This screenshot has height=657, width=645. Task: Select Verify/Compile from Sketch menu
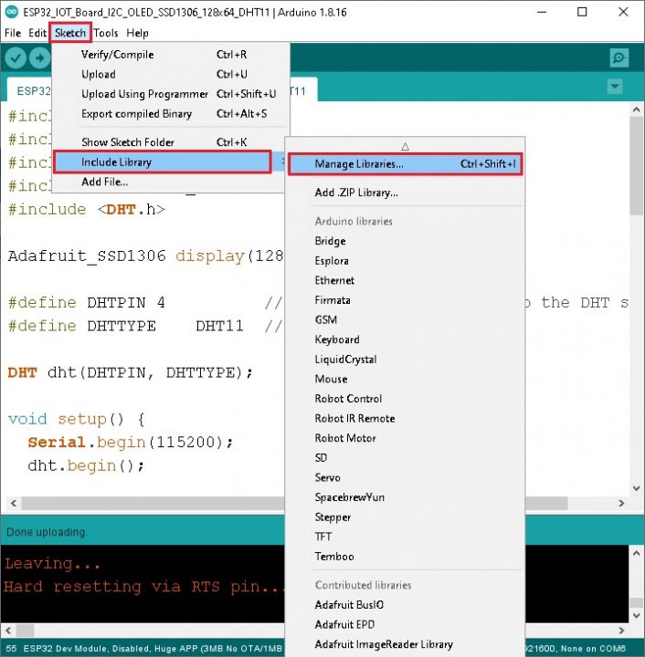click(x=117, y=55)
